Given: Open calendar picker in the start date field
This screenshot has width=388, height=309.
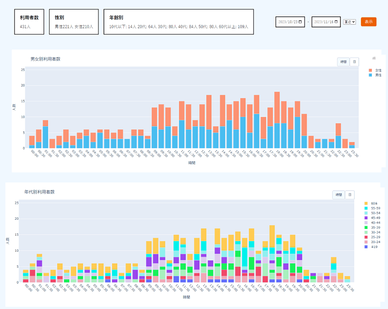Looking at the screenshot, I should pos(301,22).
